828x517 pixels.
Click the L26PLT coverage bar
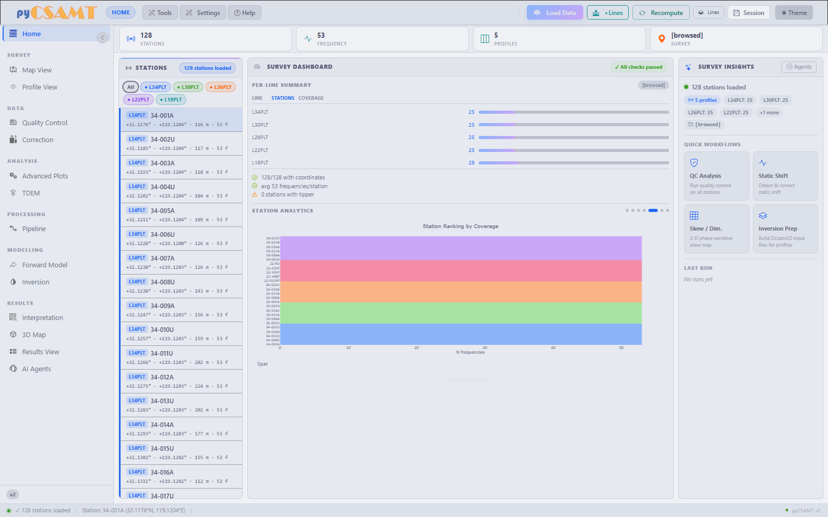(573, 137)
